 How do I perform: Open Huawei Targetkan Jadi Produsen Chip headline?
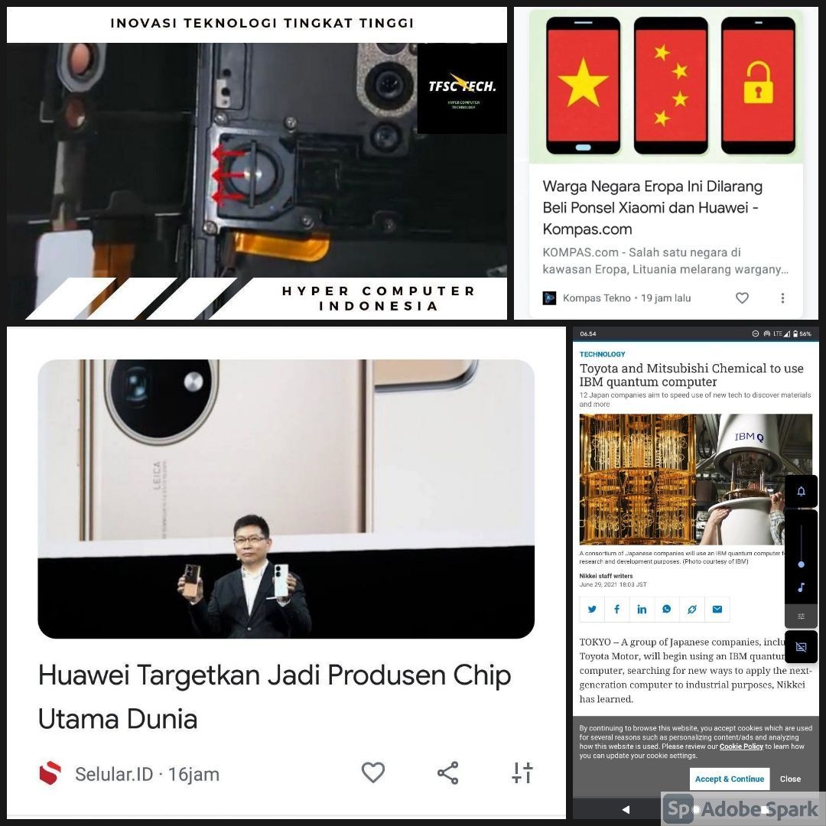pyautogui.click(x=275, y=697)
